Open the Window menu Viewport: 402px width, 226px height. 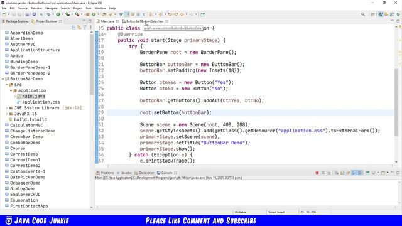100,8
